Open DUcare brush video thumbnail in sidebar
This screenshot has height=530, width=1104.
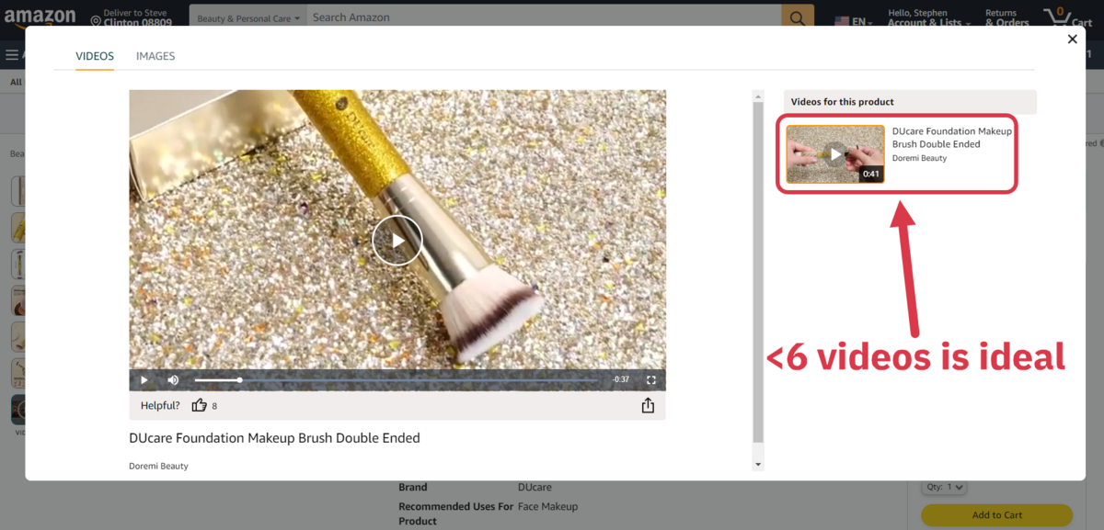tap(835, 154)
